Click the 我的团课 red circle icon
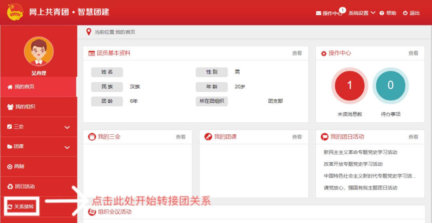 (208, 137)
